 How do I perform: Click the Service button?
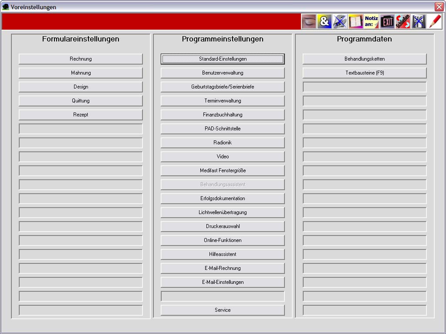tap(223, 310)
